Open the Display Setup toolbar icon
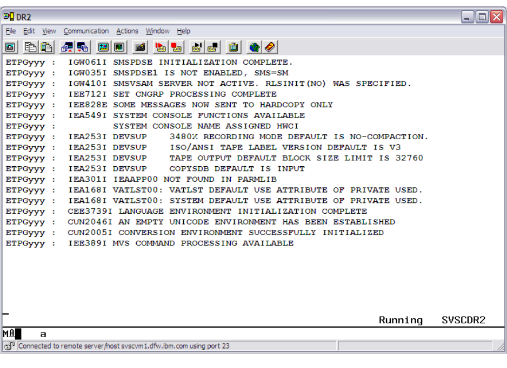Viewport: 507px width, 368px height. point(103,47)
